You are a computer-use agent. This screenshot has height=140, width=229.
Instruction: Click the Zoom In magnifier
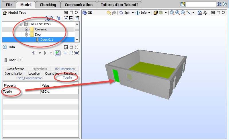pyautogui.click(x=177, y=13)
